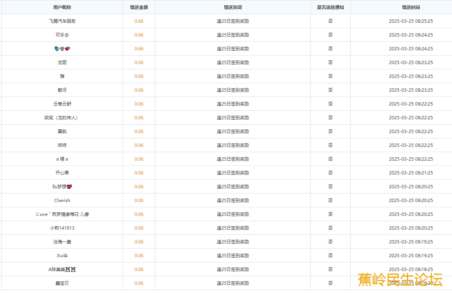Click the 赠送贺词 column header
This screenshot has height=293, width=452.
pyautogui.click(x=233, y=7)
